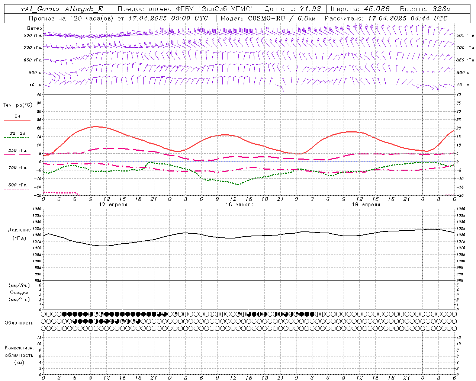Click the (гПа) unit label under Давление
The height and width of the screenshot is (381, 476).
[x=19, y=238]
